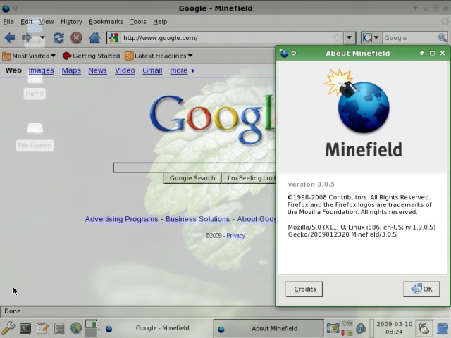The image size is (451, 338).
Task: Click the toolbar Google search box
Action: (x=409, y=38)
